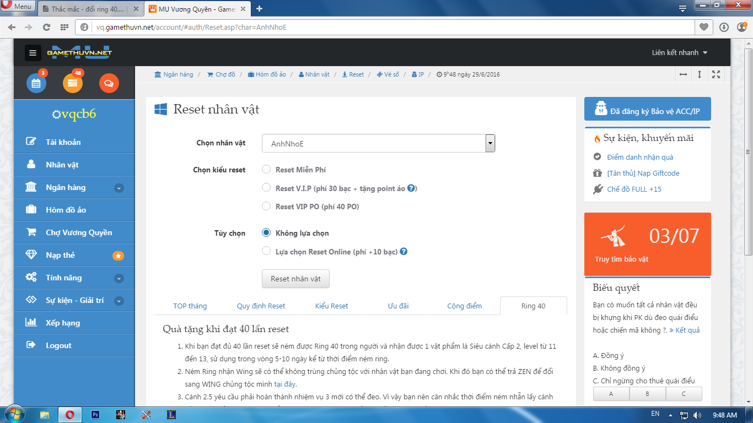
Task: Click the horizontal resize arrows icon
Action: [683, 74]
